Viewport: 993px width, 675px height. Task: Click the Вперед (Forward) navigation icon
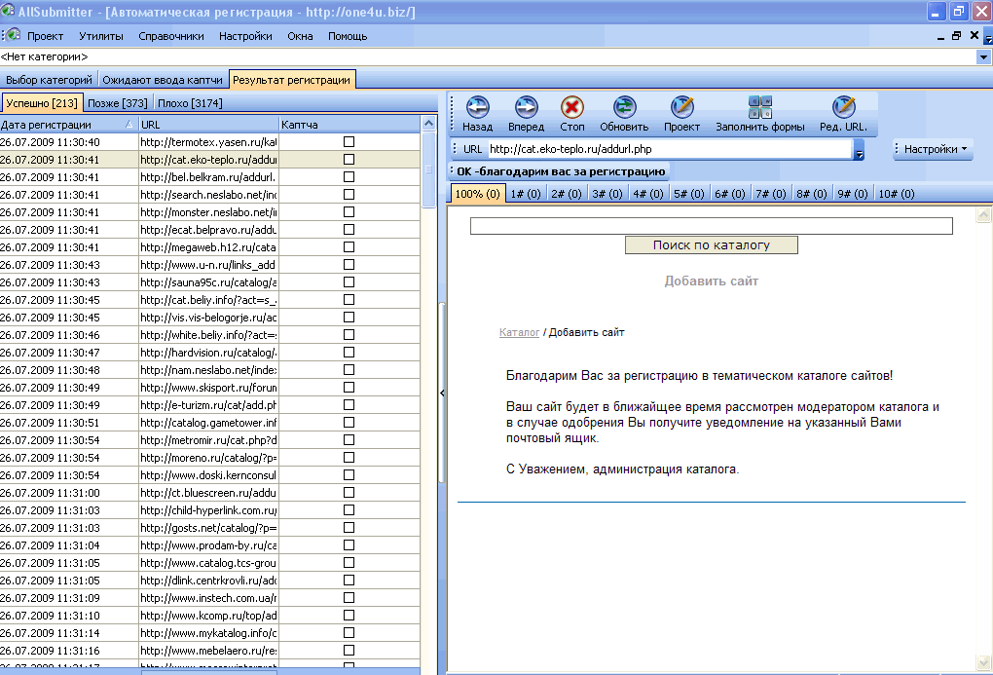pyautogui.click(x=526, y=107)
